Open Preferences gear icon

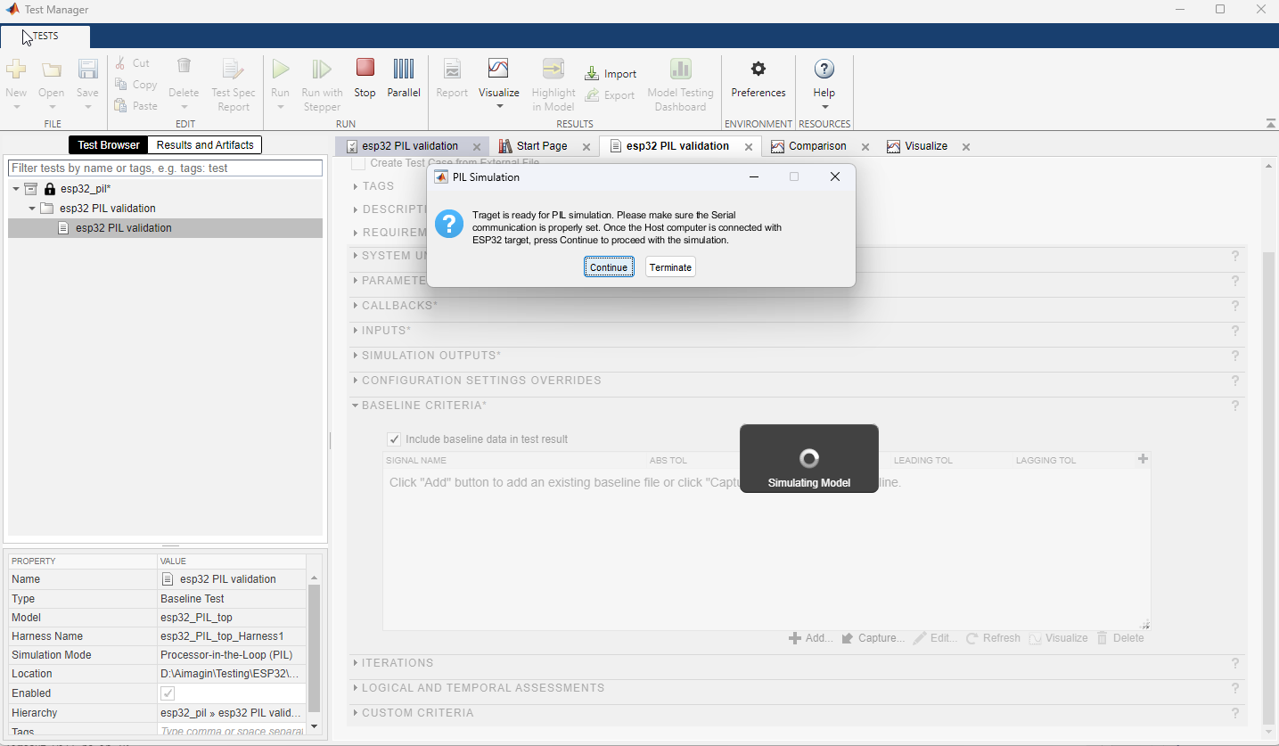click(758, 69)
